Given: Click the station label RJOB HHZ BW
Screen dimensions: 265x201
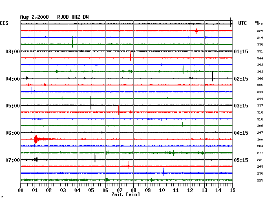Looking at the screenshot, I should point(73,17).
